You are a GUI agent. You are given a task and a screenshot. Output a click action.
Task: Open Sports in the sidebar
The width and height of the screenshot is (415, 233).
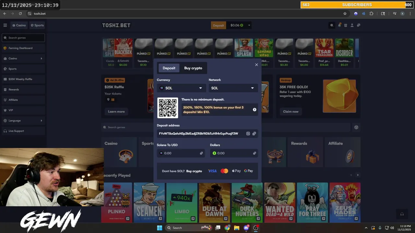point(23,69)
